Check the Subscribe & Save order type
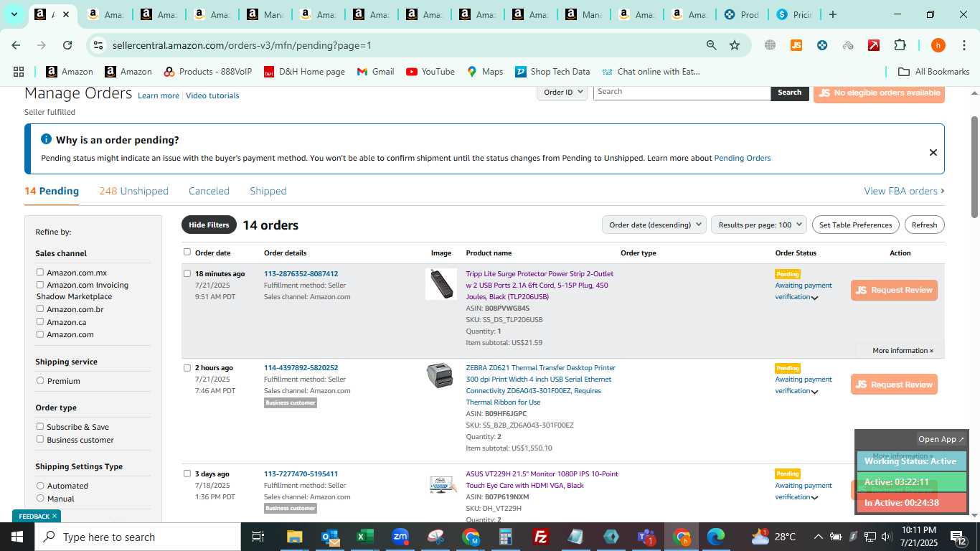980x551 pixels. point(40,426)
